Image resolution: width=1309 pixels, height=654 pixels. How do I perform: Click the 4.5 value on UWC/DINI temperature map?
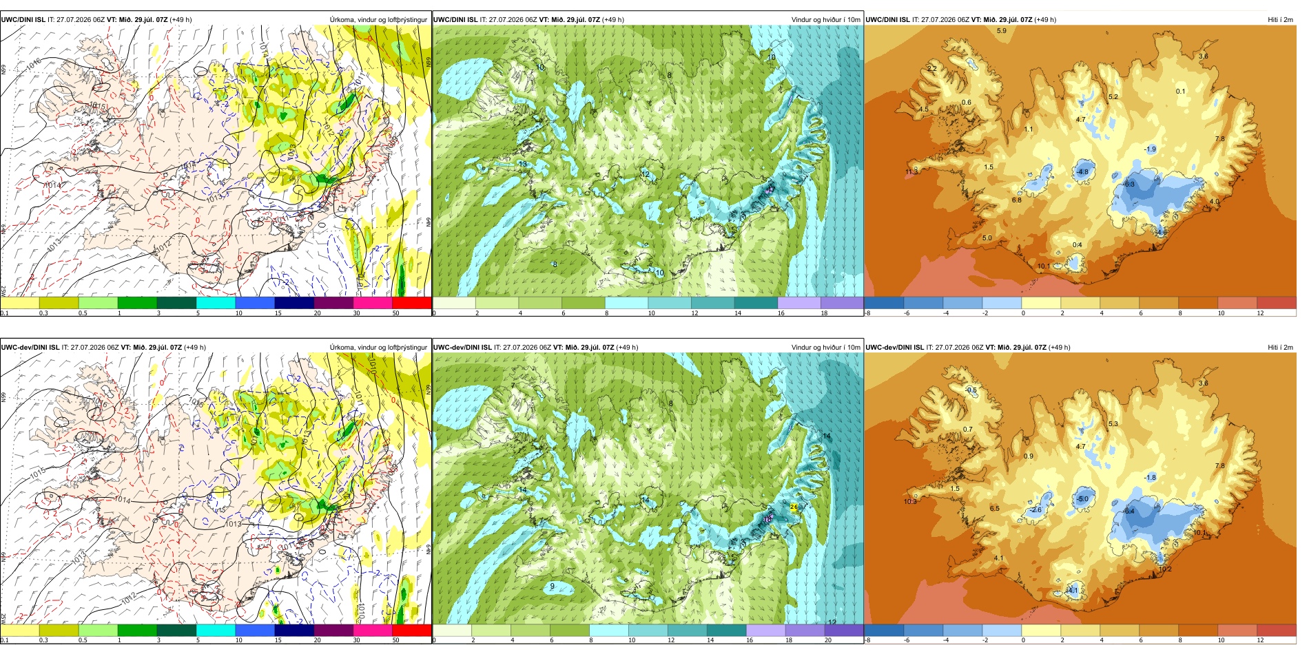[x=924, y=109]
